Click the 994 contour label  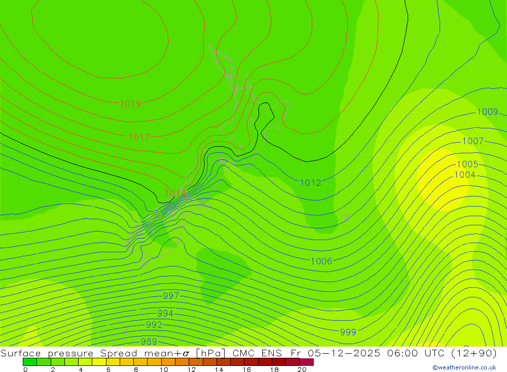165,314
